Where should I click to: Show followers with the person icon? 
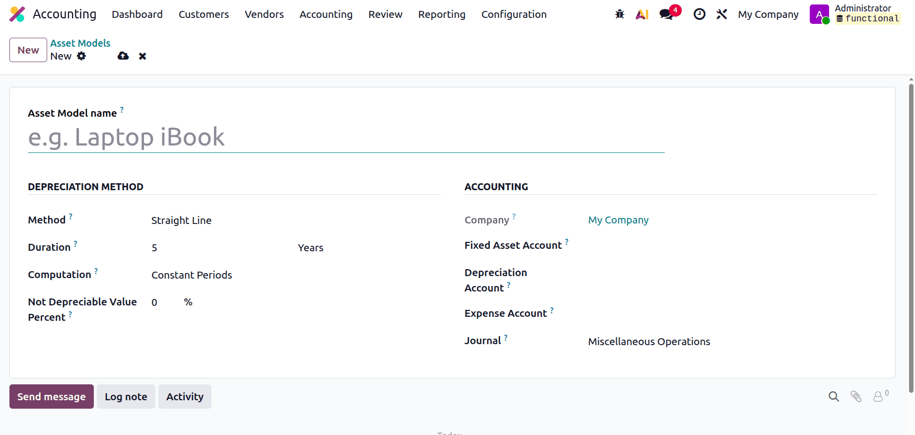878,396
